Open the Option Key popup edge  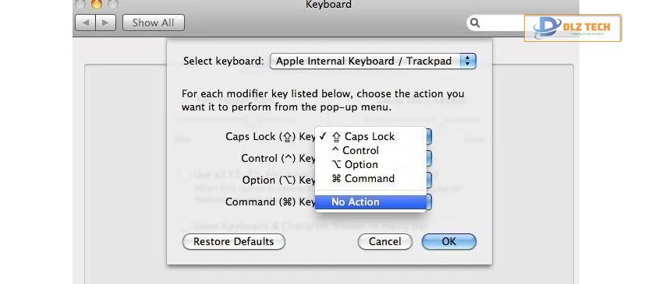pyautogui.click(x=429, y=181)
